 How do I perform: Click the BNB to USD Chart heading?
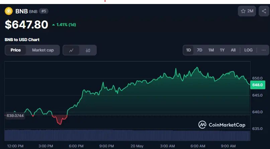22,40
